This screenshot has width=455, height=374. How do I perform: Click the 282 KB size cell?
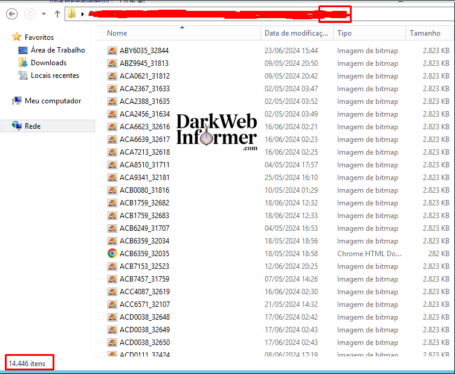coord(439,254)
